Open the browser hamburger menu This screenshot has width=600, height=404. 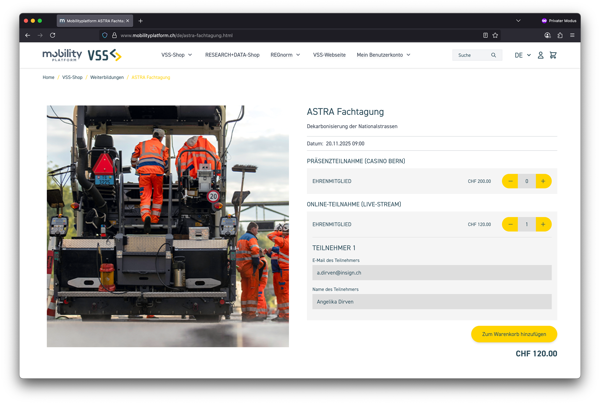point(572,35)
